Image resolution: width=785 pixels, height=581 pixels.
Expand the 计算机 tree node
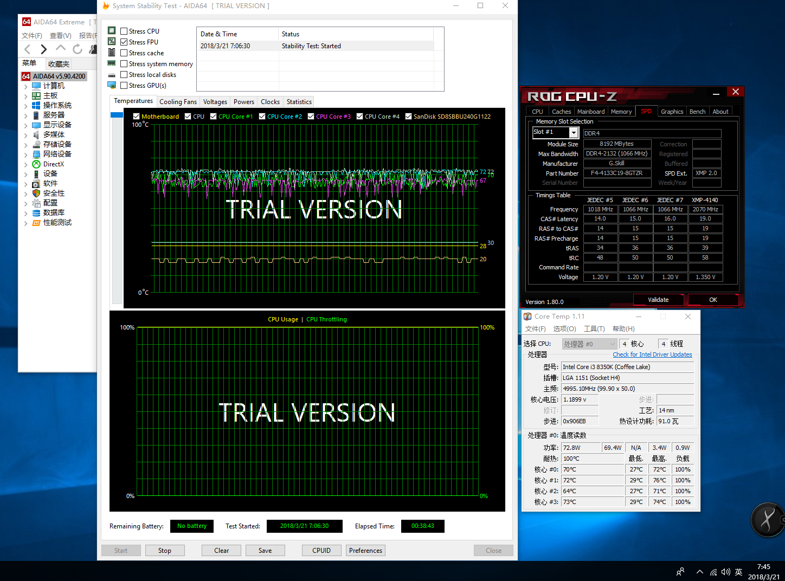click(25, 86)
